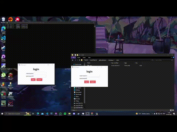The width and height of the screenshot is (177, 132).
Task: Select Quick access in the navigation pane
Action: point(78,64)
